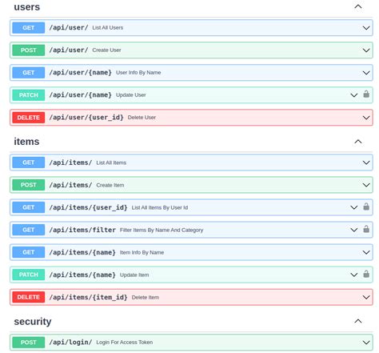This screenshot has height=353, width=379.
Task: Open the users section heading
Action: tap(27, 7)
